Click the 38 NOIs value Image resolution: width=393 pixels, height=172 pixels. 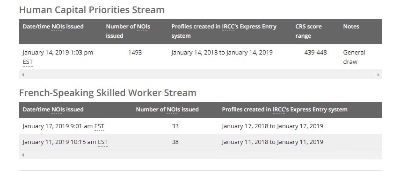click(175, 142)
